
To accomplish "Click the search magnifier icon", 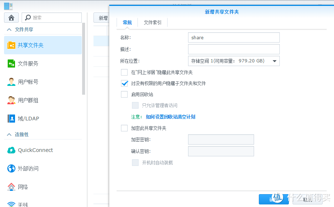I will click(x=28, y=18).
